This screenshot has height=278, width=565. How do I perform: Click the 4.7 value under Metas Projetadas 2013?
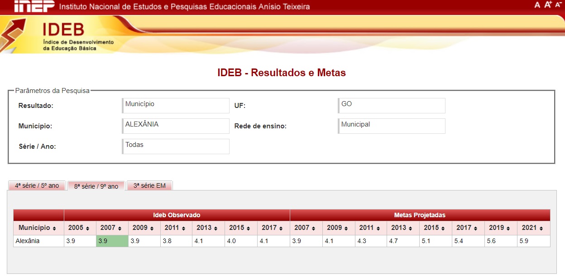(x=403, y=241)
